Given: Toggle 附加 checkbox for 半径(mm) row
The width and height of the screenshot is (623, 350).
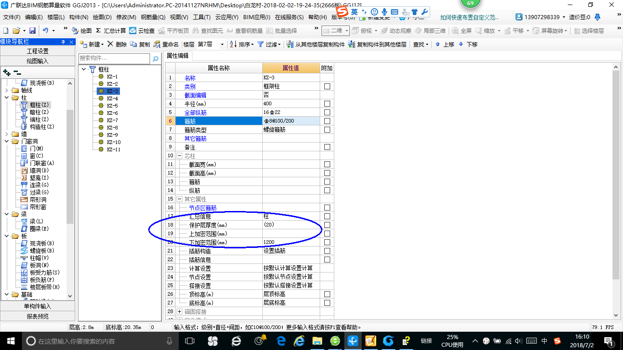Looking at the screenshot, I should 327,104.
